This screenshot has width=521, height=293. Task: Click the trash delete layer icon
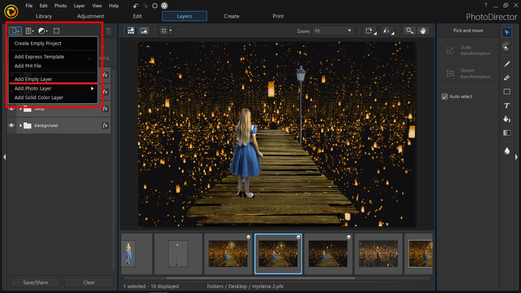point(109,31)
